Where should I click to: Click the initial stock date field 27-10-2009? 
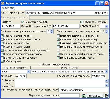point(99,76)
